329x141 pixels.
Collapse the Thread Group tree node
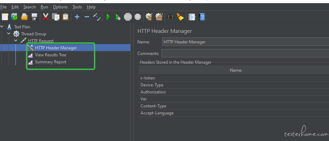pos(9,34)
